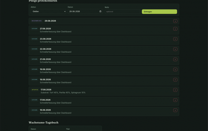
Task: Click the Wasserwechsel tag badge
Action: tap(37, 21)
